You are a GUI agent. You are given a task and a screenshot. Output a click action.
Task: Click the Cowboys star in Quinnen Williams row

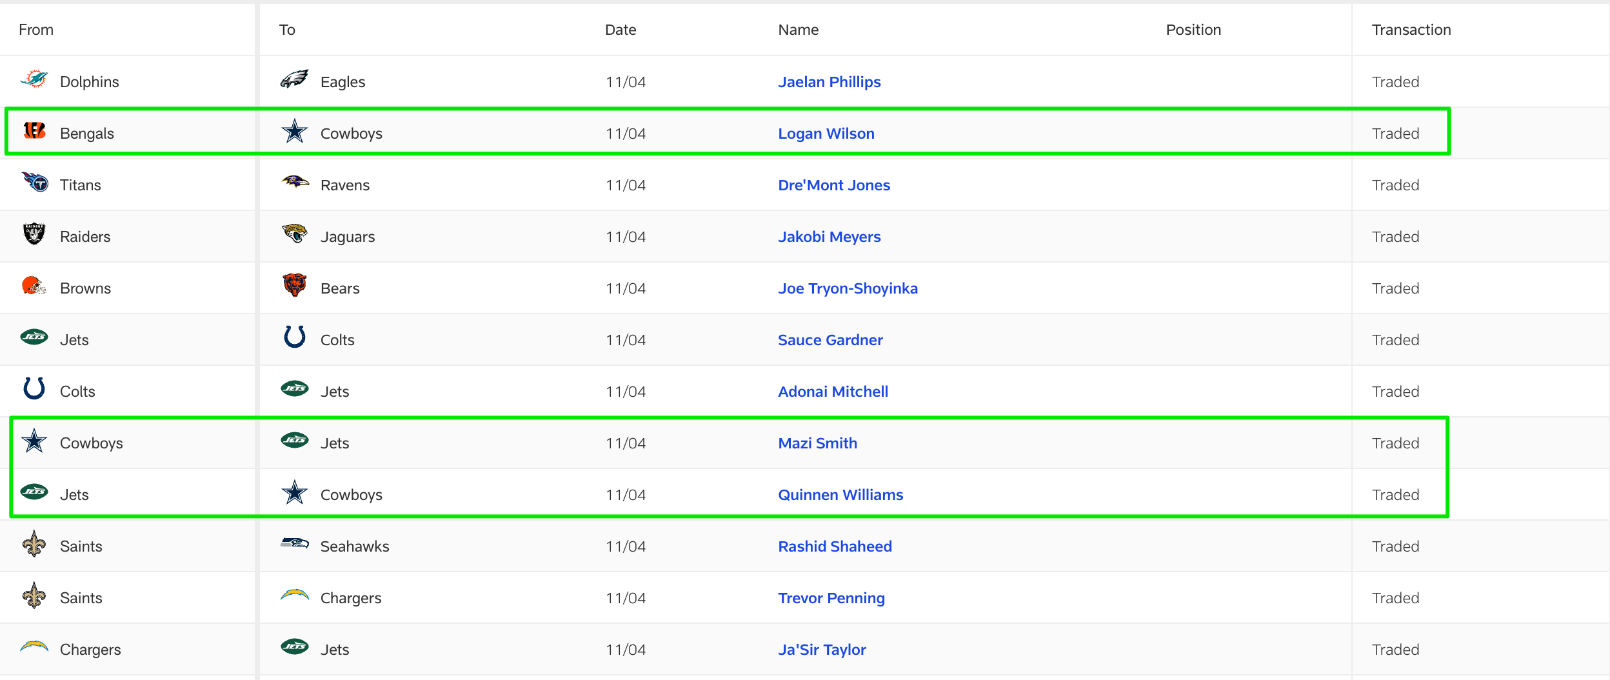295,492
